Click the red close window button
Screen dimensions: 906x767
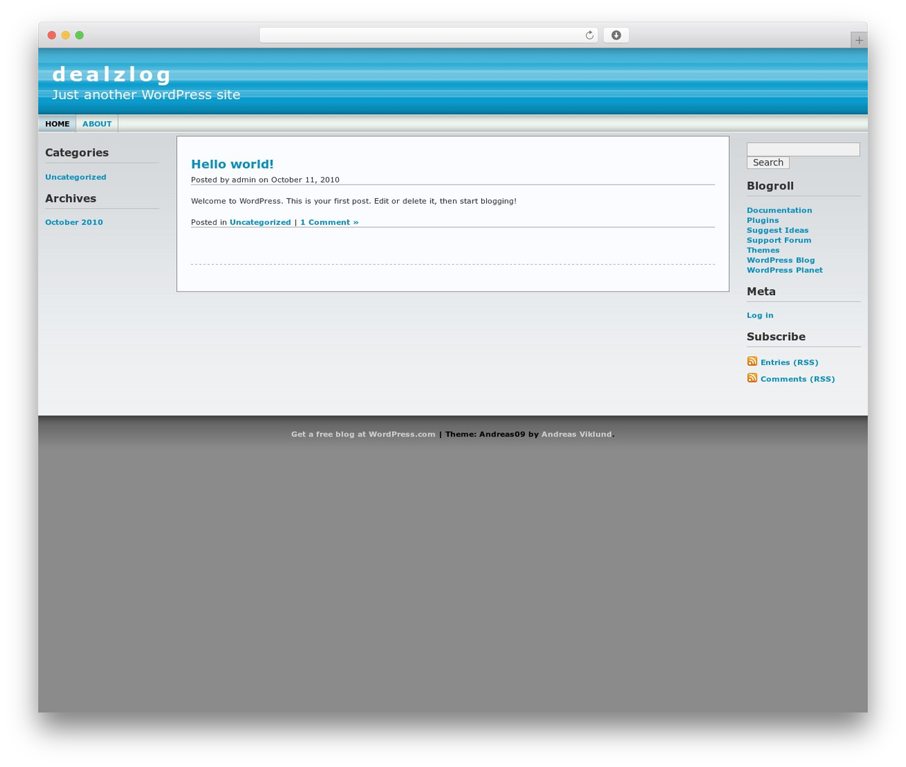click(52, 35)
